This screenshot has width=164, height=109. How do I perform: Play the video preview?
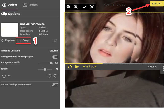pyautogui.click(x=77, y=67)
